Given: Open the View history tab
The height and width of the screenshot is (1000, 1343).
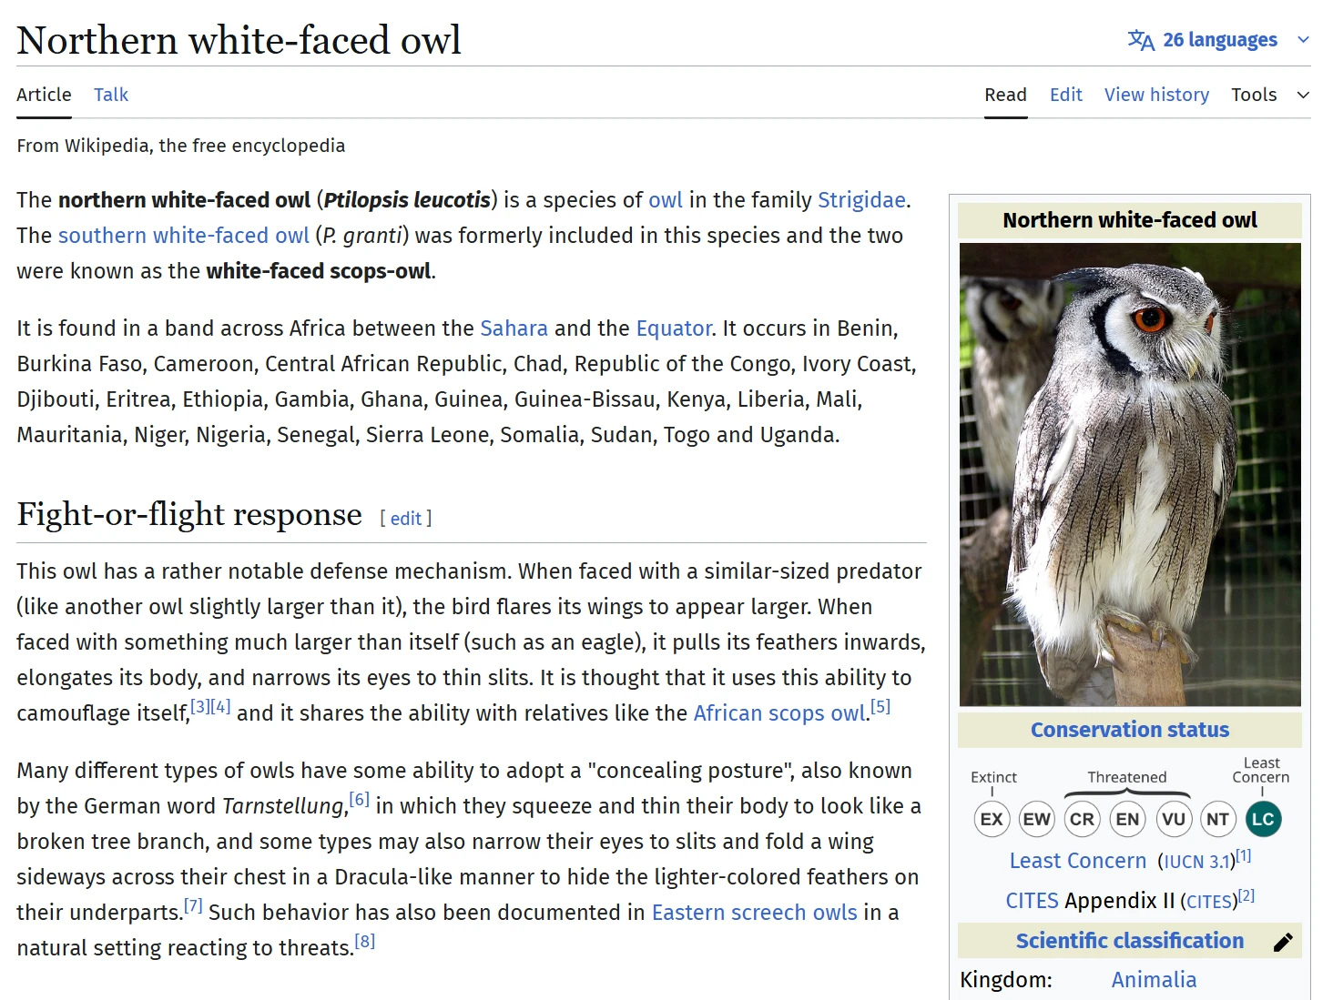Looking at the screenshot, I should click(x=1156, y=95).
